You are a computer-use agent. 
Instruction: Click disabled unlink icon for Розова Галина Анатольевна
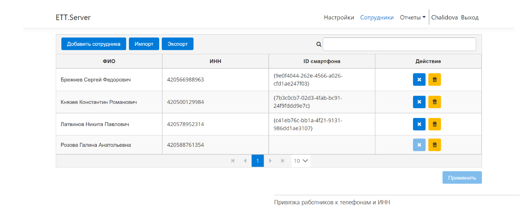(419, 145)
